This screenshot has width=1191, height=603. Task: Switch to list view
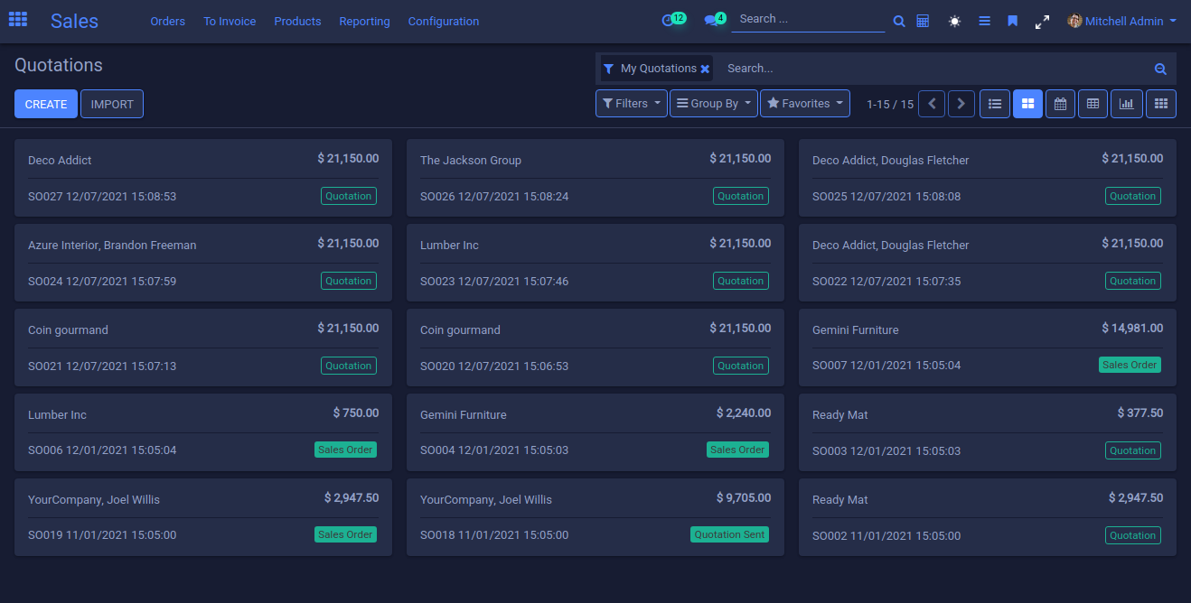(x=995, y=104)
